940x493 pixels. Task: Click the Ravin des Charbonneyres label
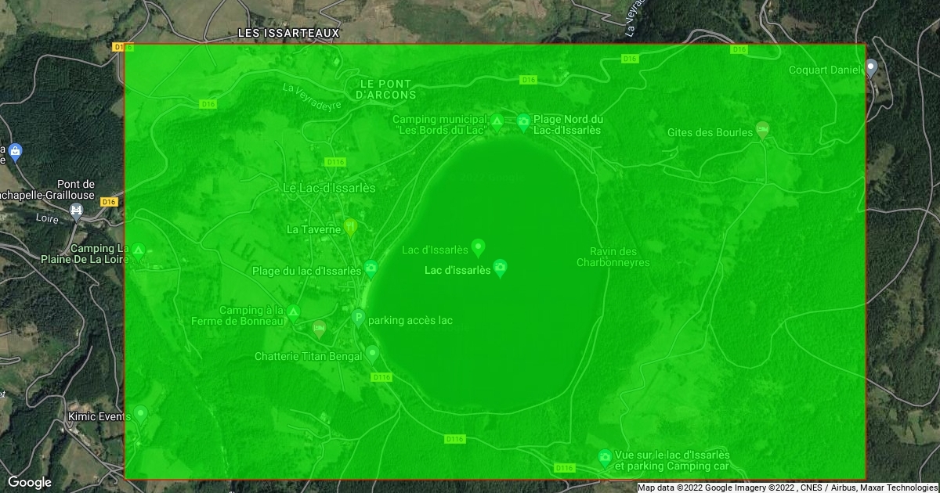(613, 257)
